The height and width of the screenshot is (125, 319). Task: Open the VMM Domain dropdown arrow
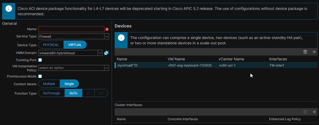(100, 53)
